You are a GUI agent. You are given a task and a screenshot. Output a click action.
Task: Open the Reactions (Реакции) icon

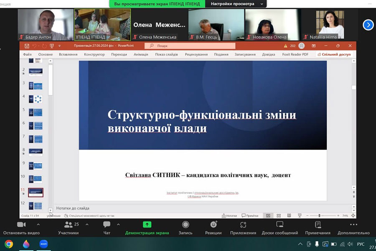point(213,225)
